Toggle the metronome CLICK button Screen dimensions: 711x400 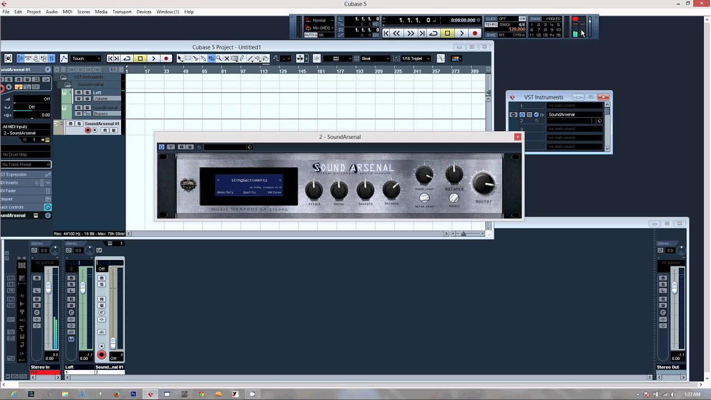(x=491, y=19)
